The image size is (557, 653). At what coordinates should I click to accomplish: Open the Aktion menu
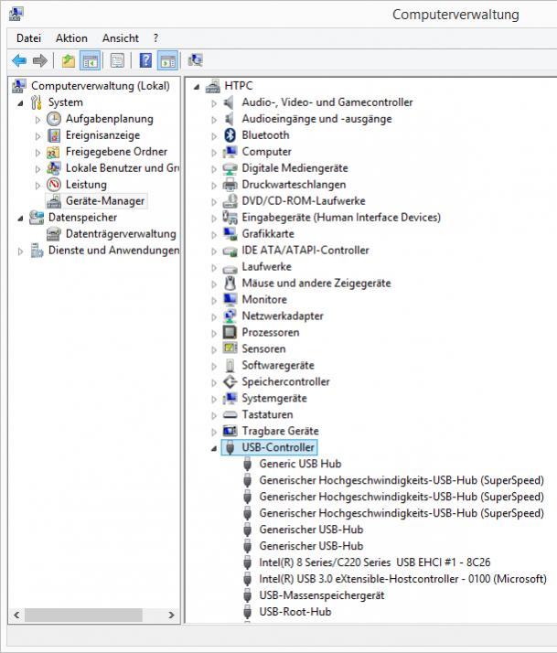[x=71, y=38]
